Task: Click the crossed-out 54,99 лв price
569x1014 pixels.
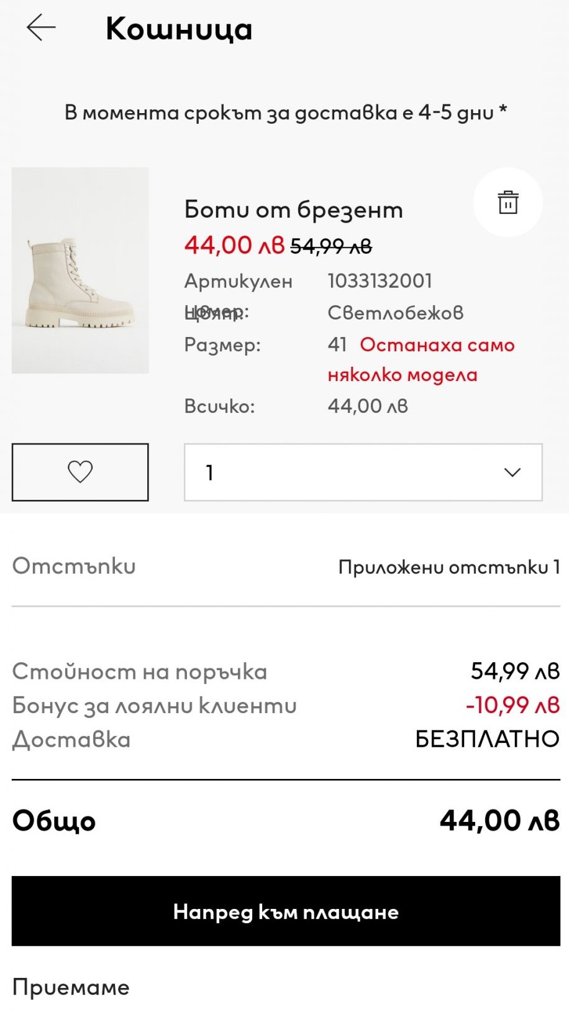Action: click(x=331, y=247)
